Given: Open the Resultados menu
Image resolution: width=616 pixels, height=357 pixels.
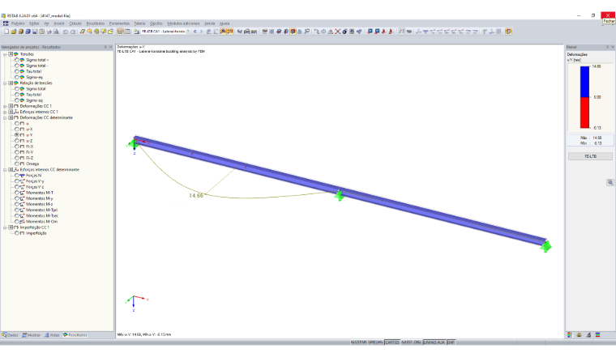Looking at the screenshot, I should click(96, 23).
